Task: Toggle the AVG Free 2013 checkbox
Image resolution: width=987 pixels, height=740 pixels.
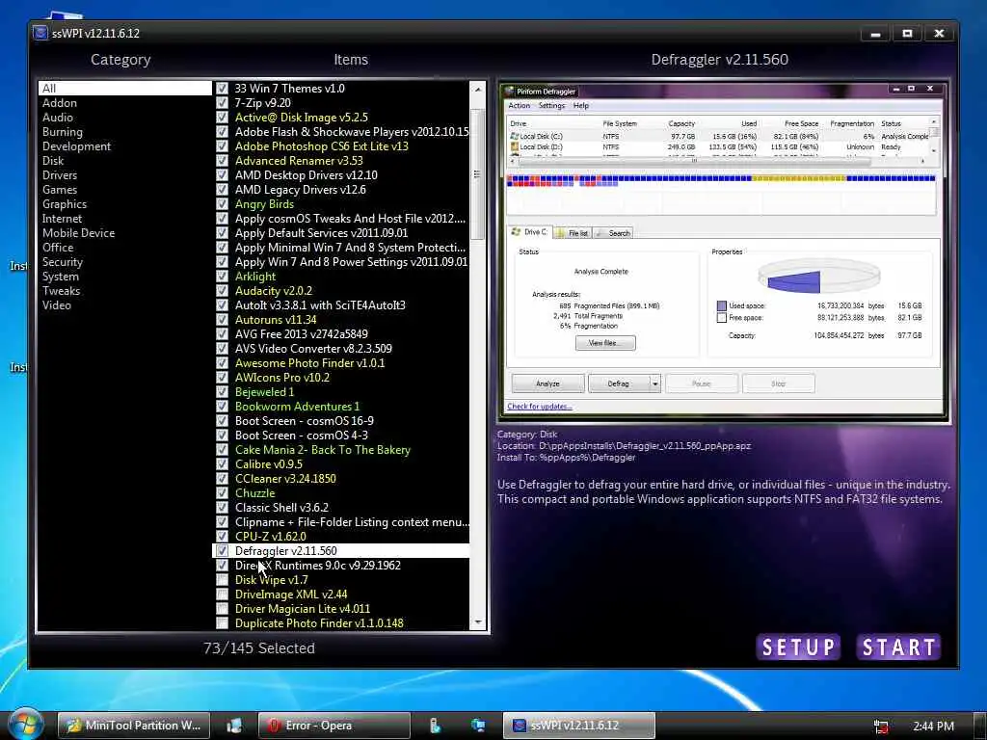Action: coord(223,334)
